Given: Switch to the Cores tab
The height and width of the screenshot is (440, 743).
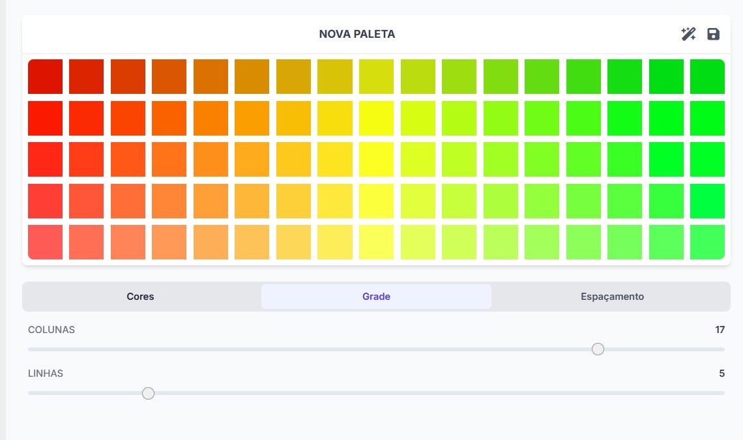Looking at the screenshot, I should [140, 297].
